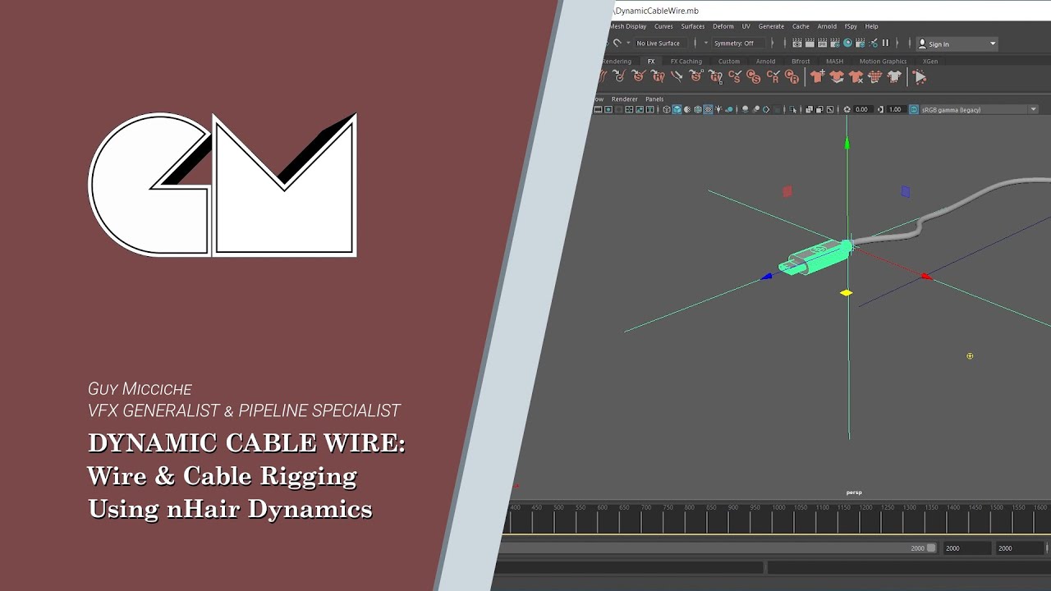Open the Symmetry: Off dropdown
Screen dimensions: 1051x591
(x=738, y=43)
